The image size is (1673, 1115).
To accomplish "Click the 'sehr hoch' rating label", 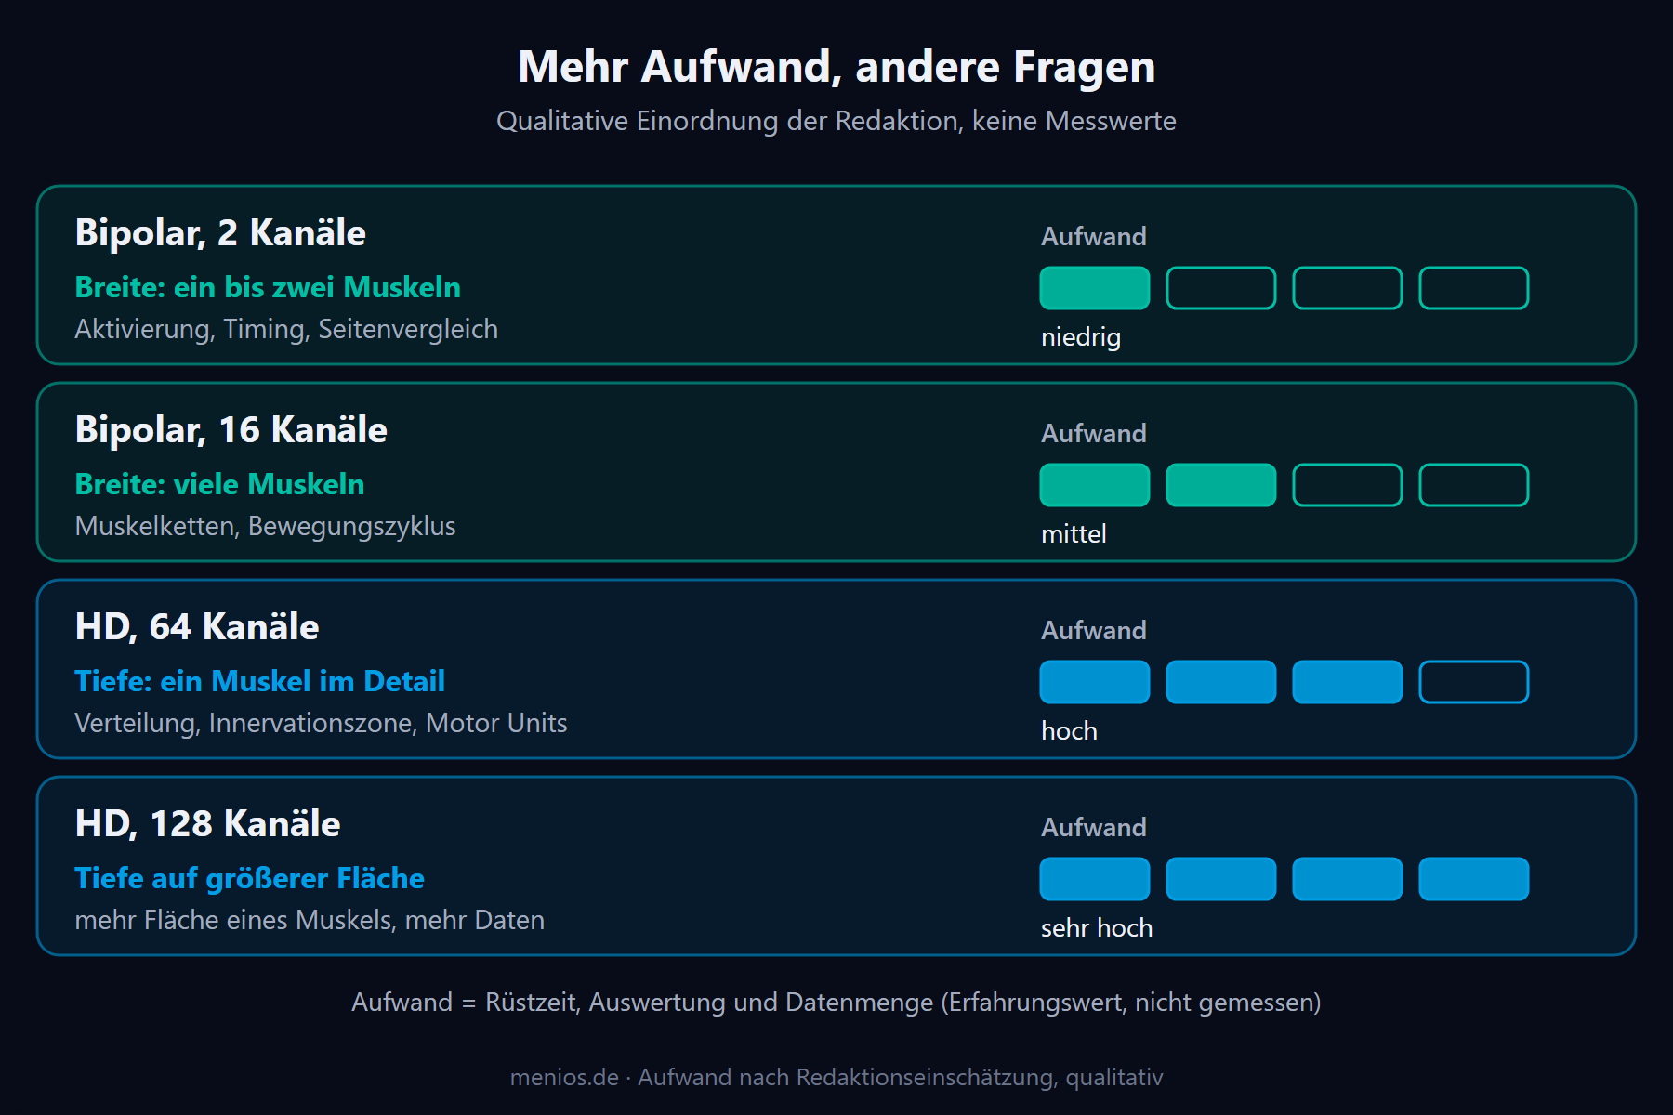I will coord(1097,927).
